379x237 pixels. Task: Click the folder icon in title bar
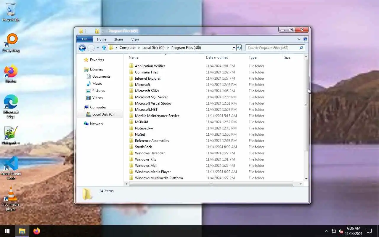pyautogui.click(x=81, y=31)
